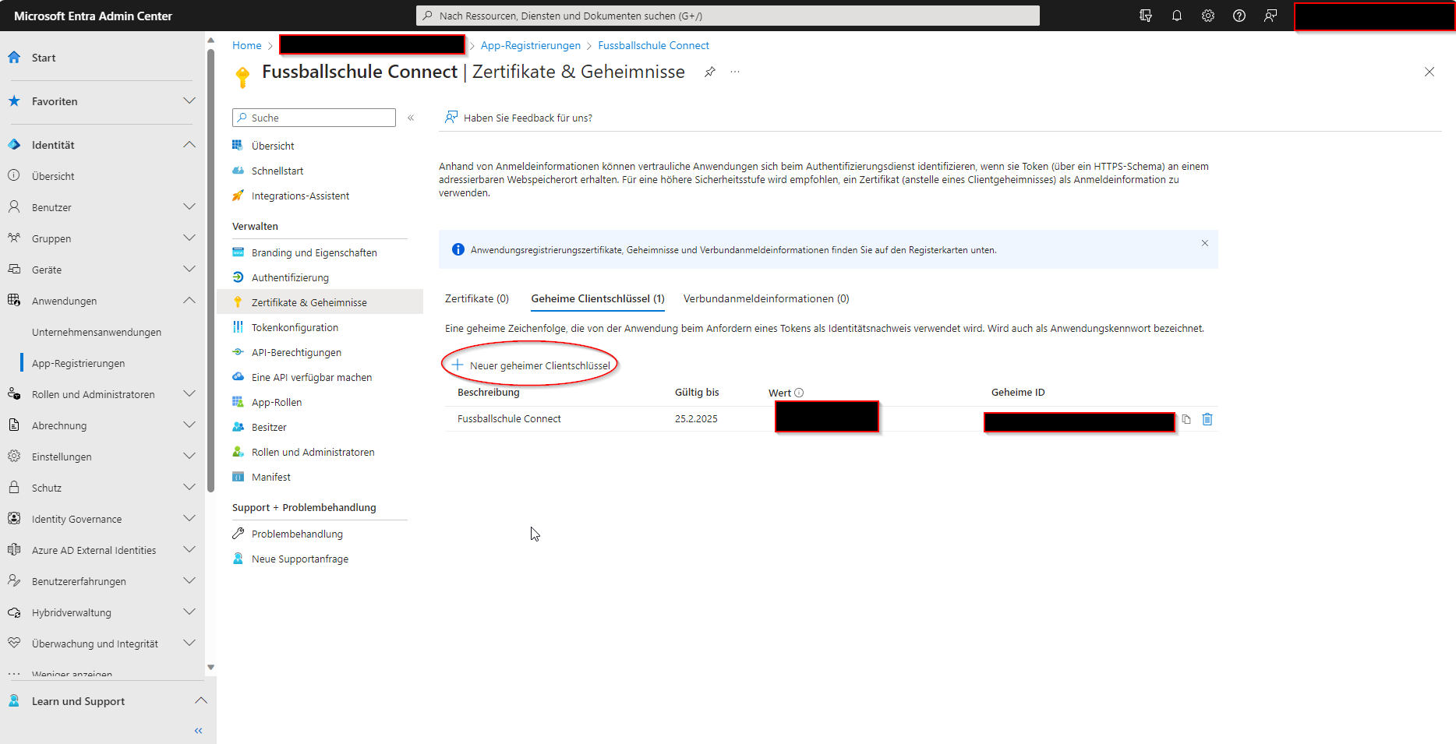The height and width of the screenshot is (744, 1456).
Task: Click Neuer geheimer Clientschlüssel
Action: (x=531, y=365)
